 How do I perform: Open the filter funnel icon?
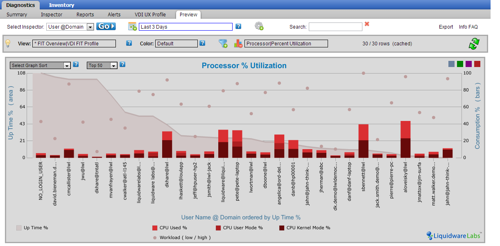coord(223,43)
